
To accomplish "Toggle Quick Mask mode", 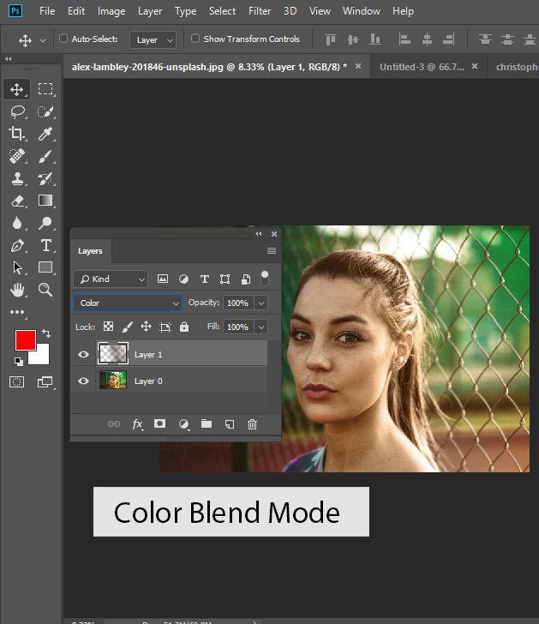I will point(16,382).
